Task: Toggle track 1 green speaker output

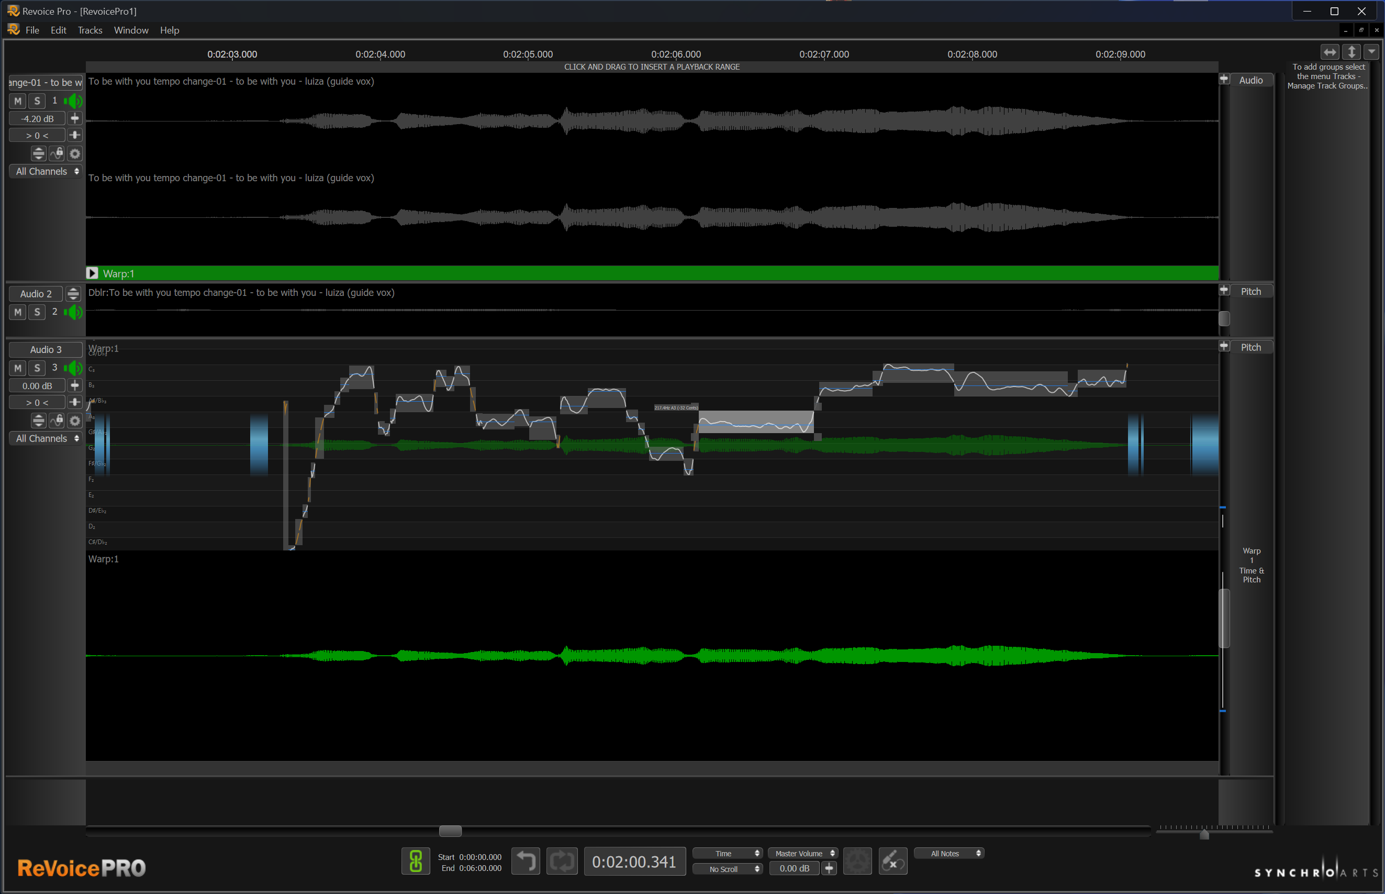Action: click(x=74, y=101)
